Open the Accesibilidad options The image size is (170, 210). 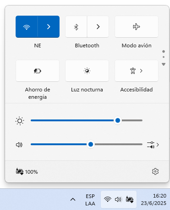pos(137,71)
